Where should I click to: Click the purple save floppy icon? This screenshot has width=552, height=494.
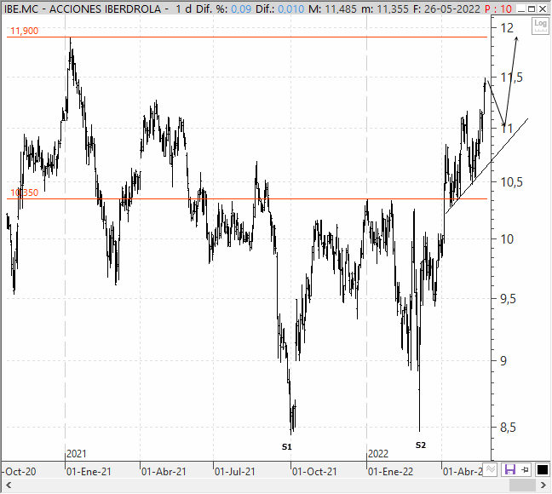(510, 469)
